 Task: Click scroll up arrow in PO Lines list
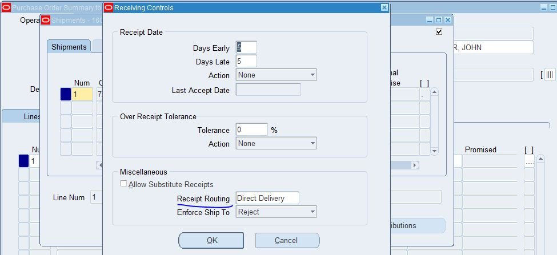[x=540, y=159]
